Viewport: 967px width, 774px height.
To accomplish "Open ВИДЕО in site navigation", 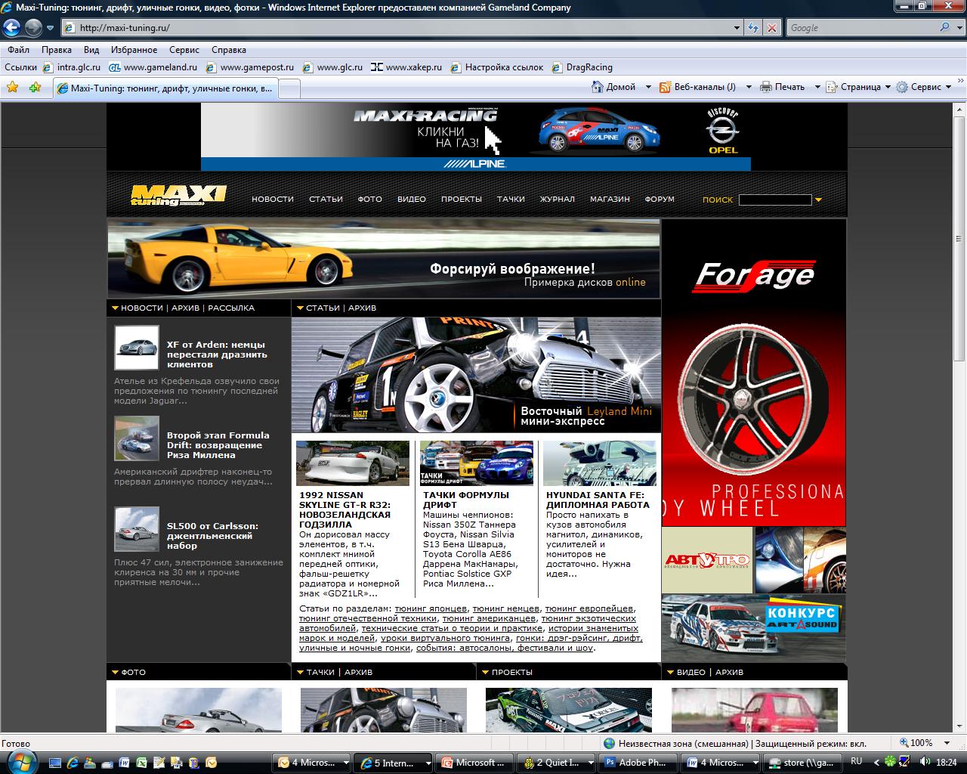I will 412,200.
